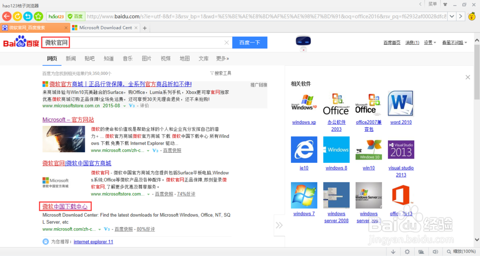The height and width of the screenshot is (256, 480).
Task: Click the download arrow in status bar
Action: [x=393, y=252]
